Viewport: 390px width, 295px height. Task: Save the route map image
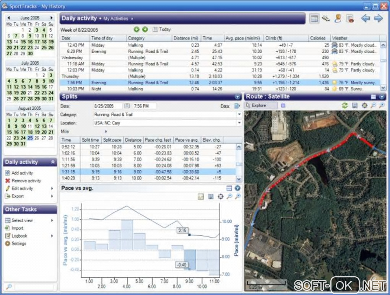tap(355, 106)
